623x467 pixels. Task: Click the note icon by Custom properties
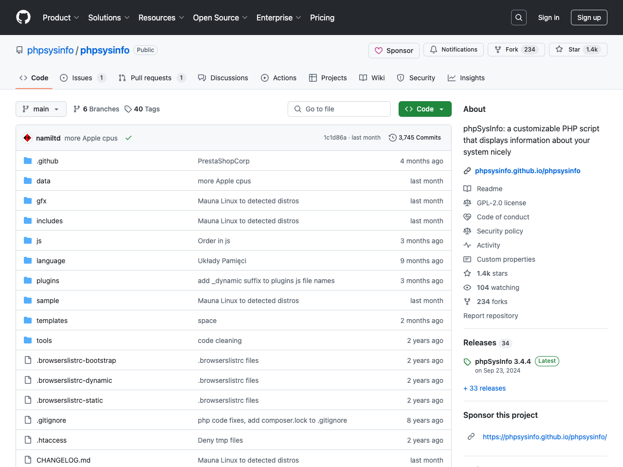click(467, 259)
